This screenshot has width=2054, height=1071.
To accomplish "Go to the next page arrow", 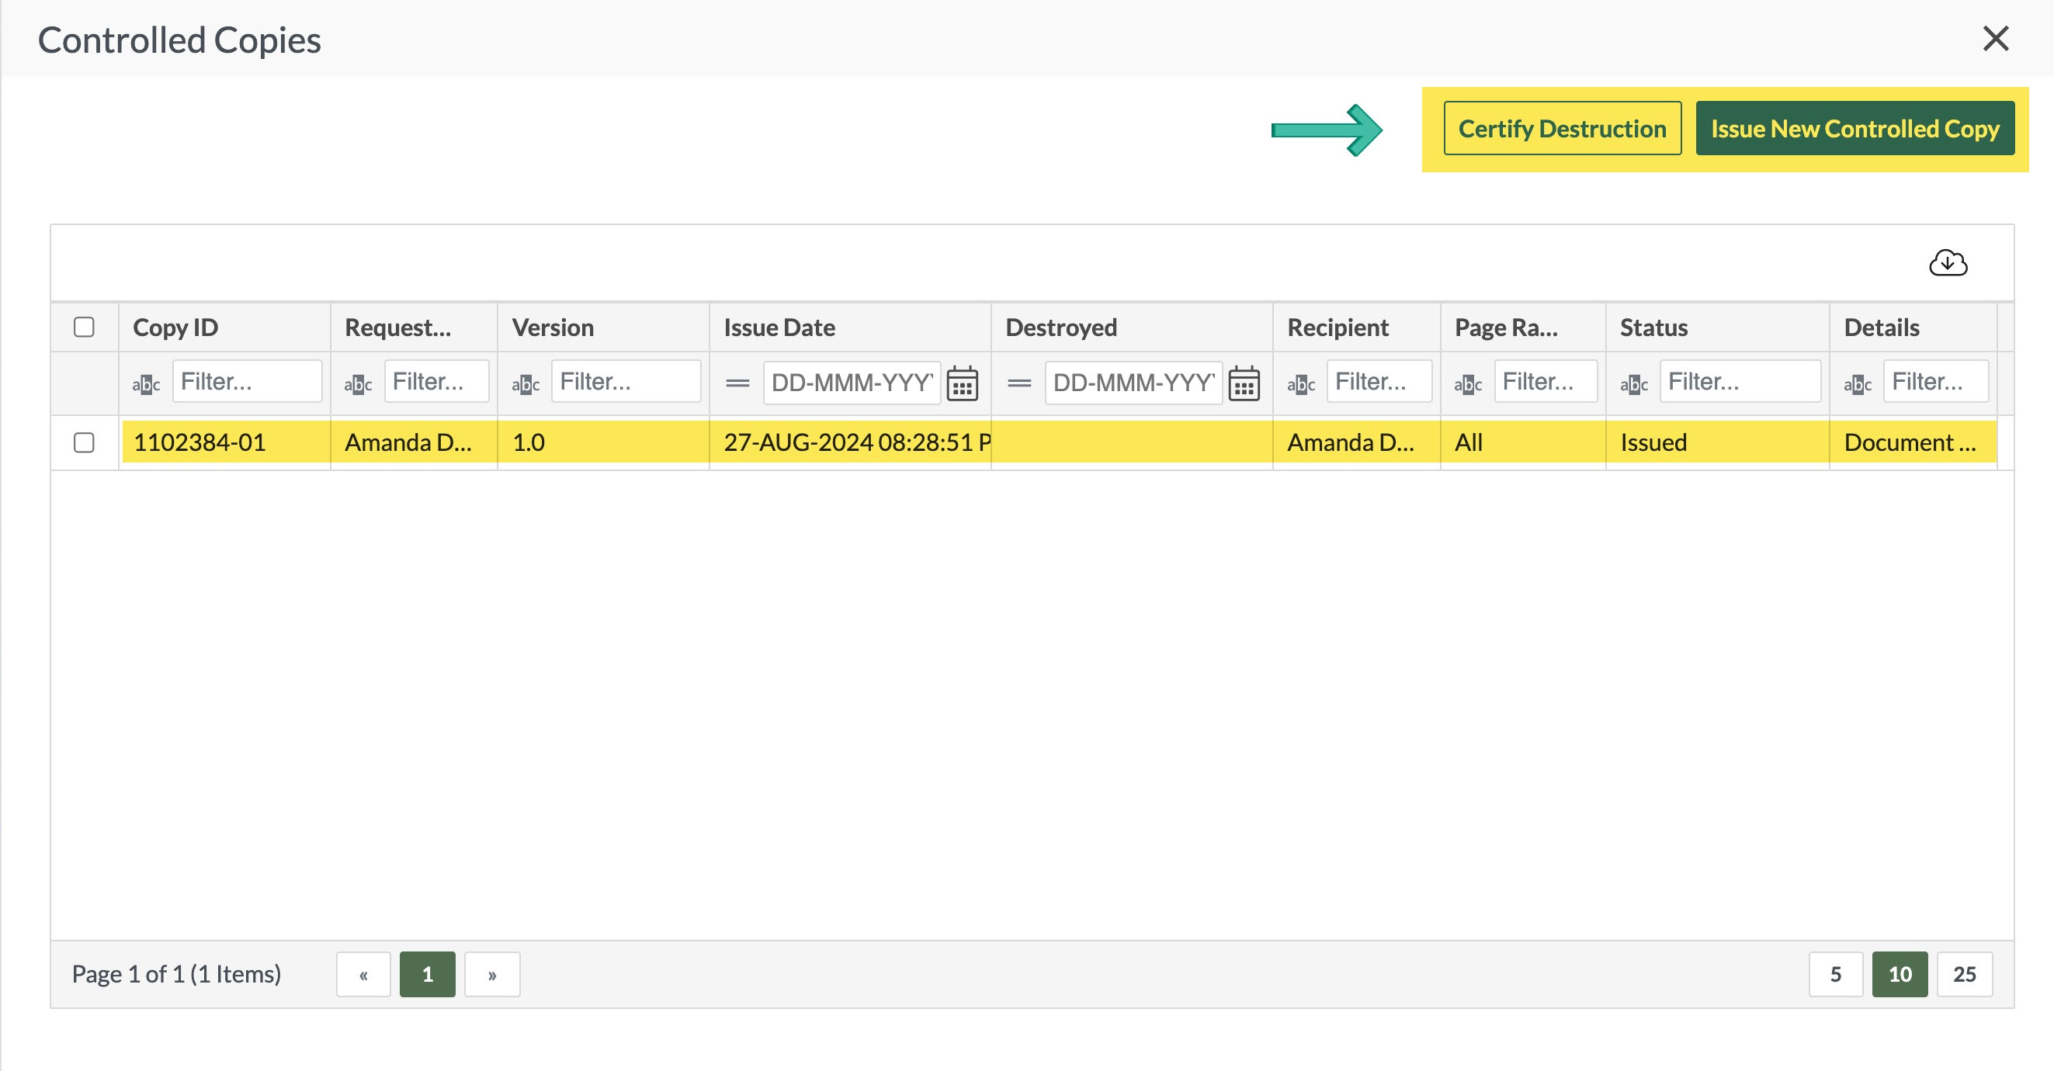I will click(492, 974).
